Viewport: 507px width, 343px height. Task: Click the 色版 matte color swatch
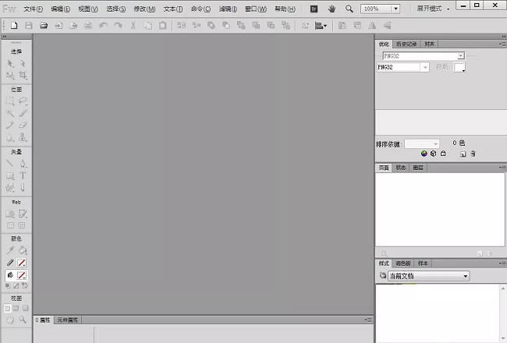tap(459, 67)
